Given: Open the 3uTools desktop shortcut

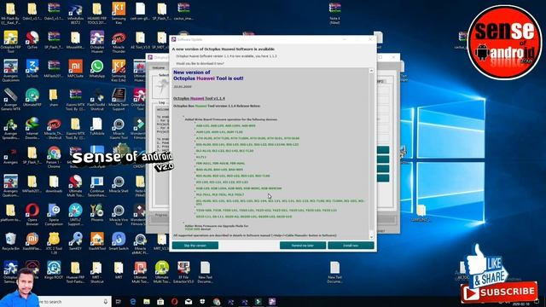Looking at the screenshot, I should (x=32, y=69).
